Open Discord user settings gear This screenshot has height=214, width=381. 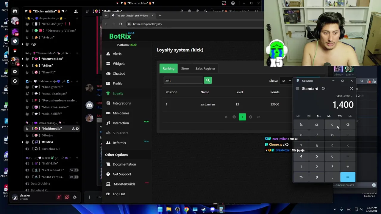click(75, 197)
